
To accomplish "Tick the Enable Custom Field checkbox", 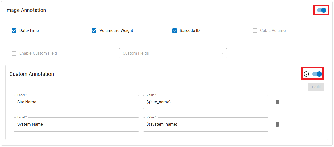I will (x=14, y=53).
